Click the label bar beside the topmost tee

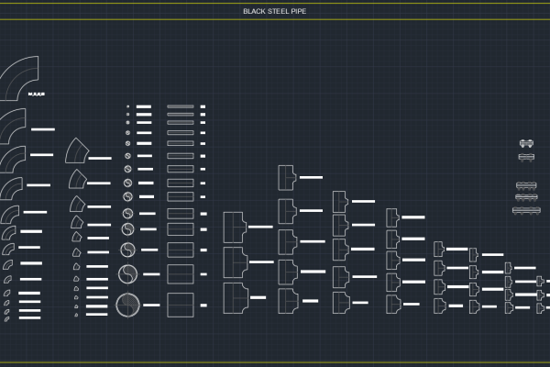(x=312, y=177)
